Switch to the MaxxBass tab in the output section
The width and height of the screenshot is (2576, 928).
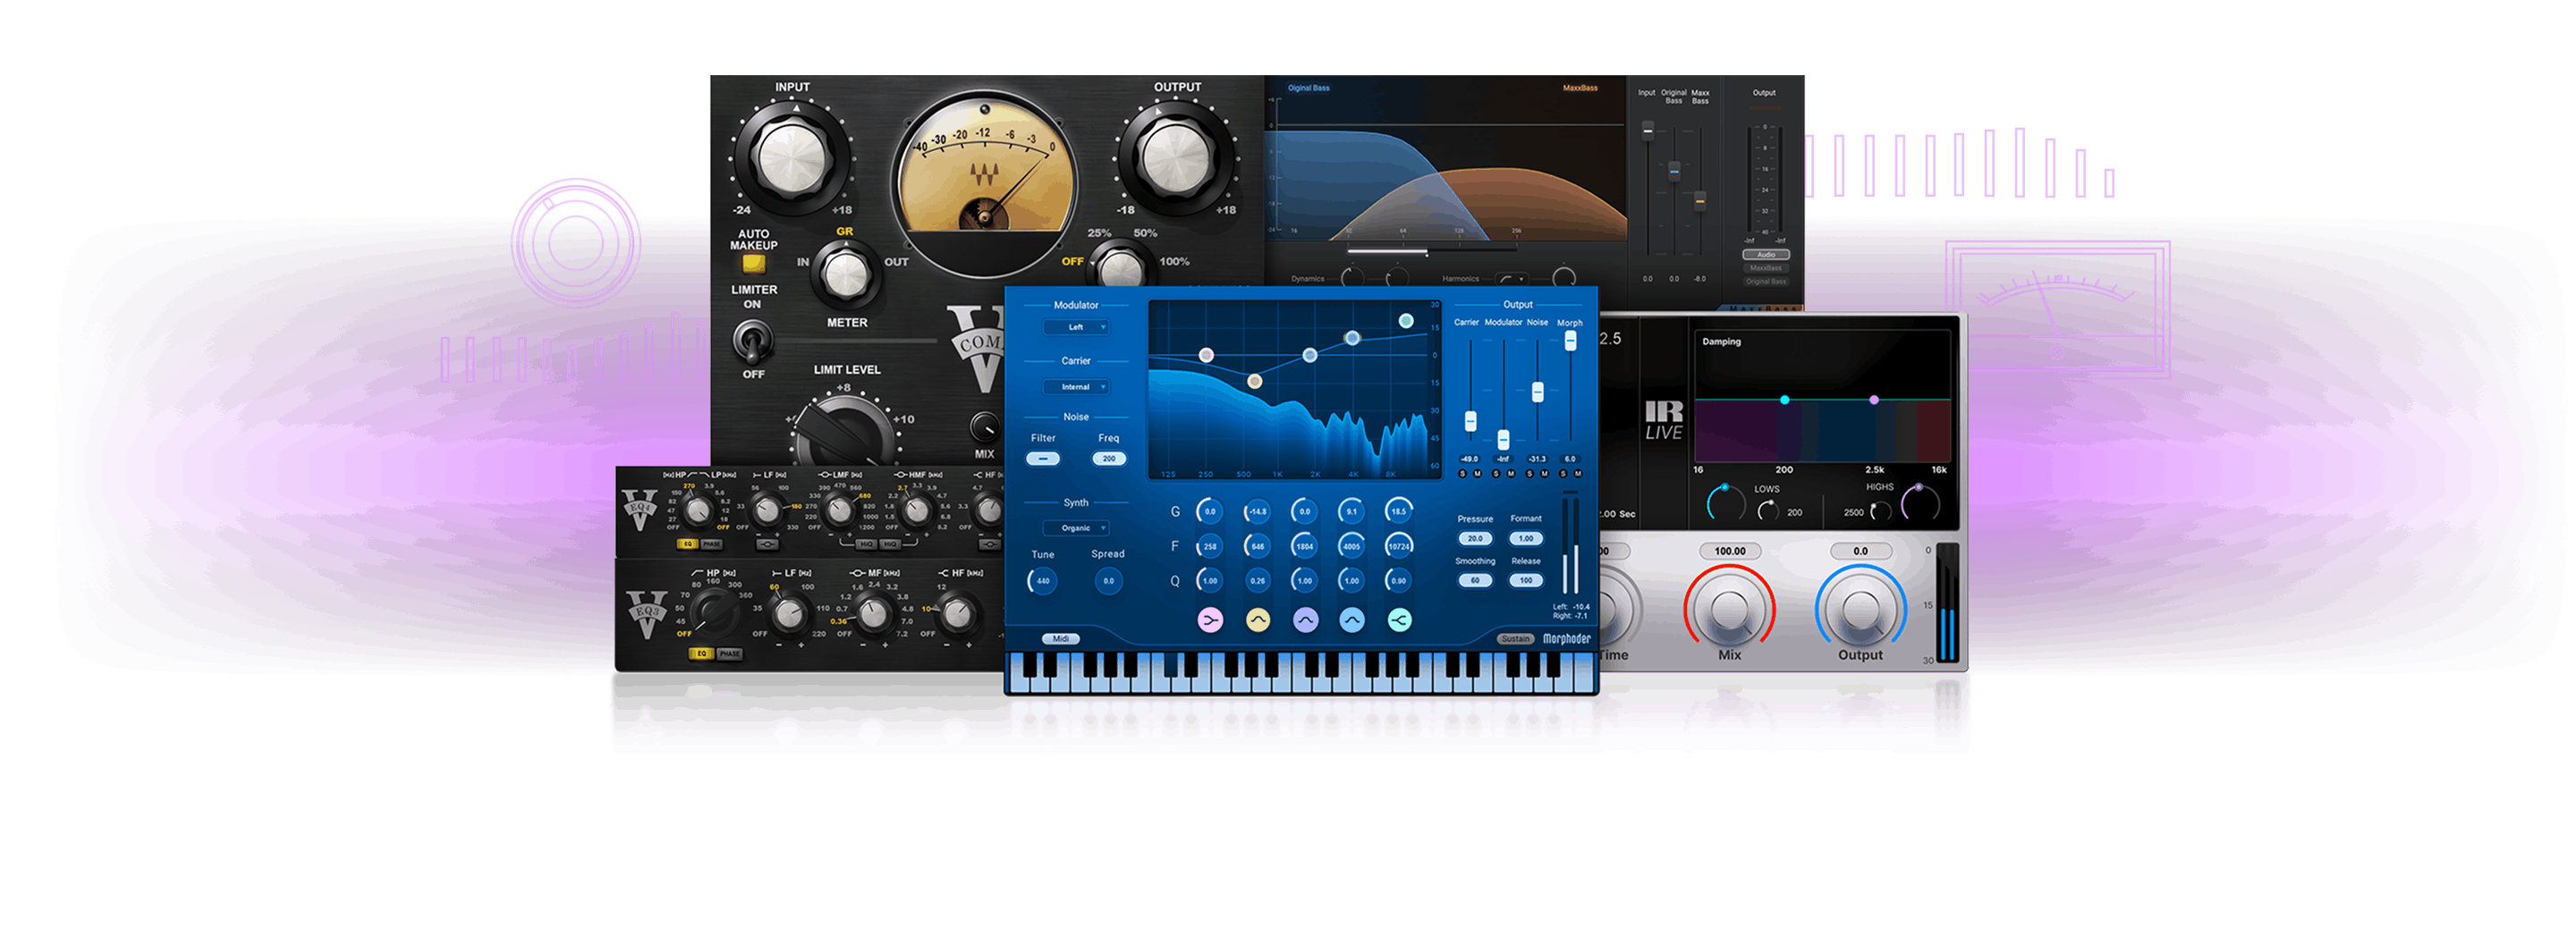point(1767,268)
